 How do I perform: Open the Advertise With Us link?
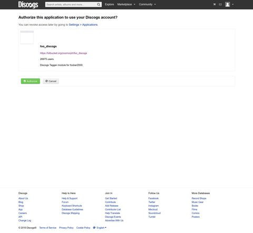tap(114, 220)
